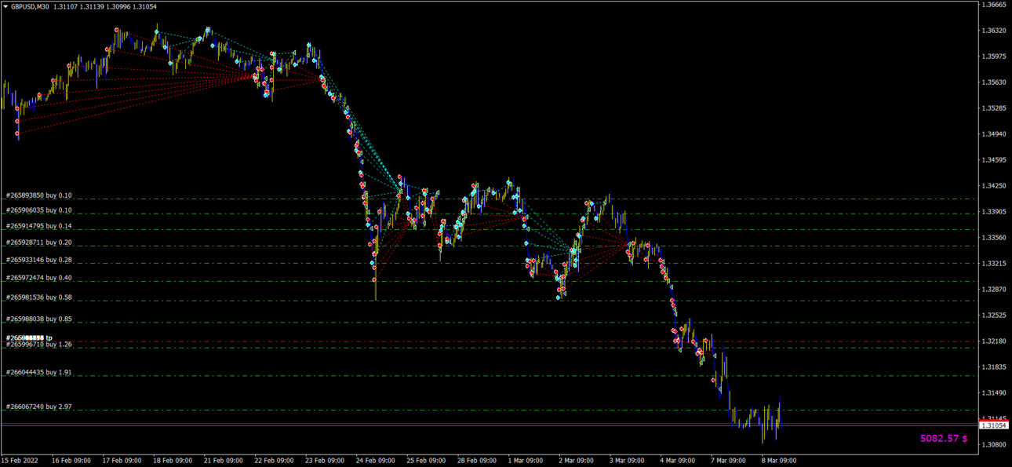
Task: Click time axis label 16 Feb 09:00
Action: [71, 461]
